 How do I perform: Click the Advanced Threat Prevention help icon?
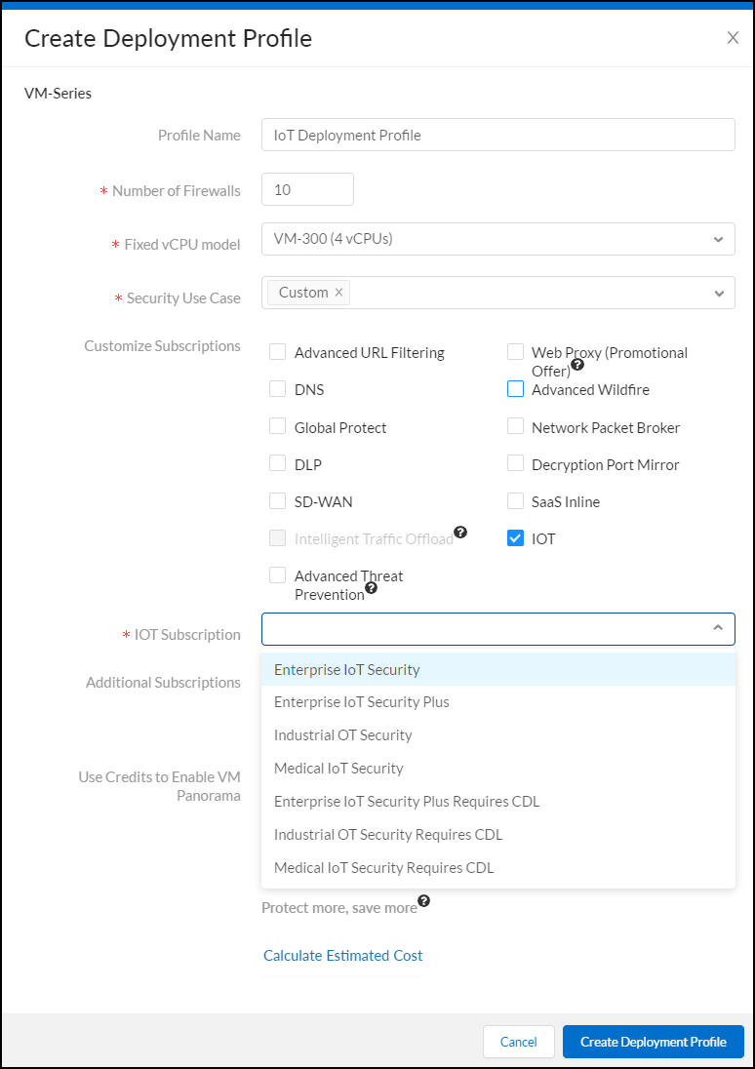pos(372,588)
